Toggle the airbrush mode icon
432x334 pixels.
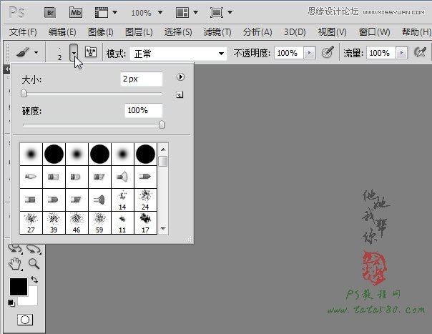pos(420,52)
